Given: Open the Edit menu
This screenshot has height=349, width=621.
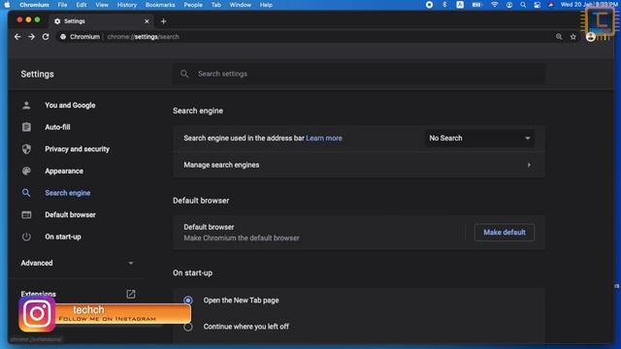Looking at the screenshot, I should point(82,5).
